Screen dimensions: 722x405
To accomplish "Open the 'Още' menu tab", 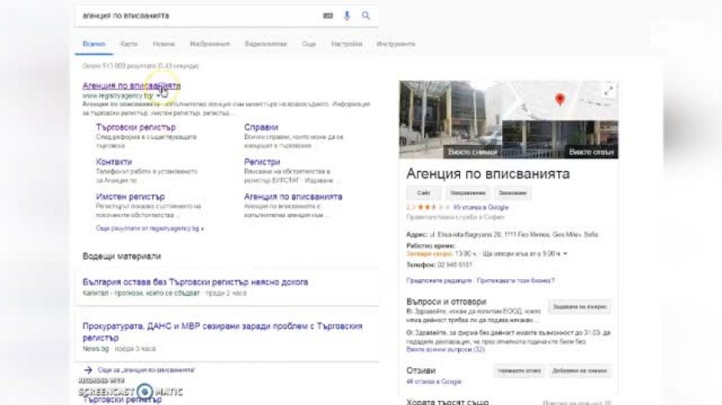I will pos(309,44).
